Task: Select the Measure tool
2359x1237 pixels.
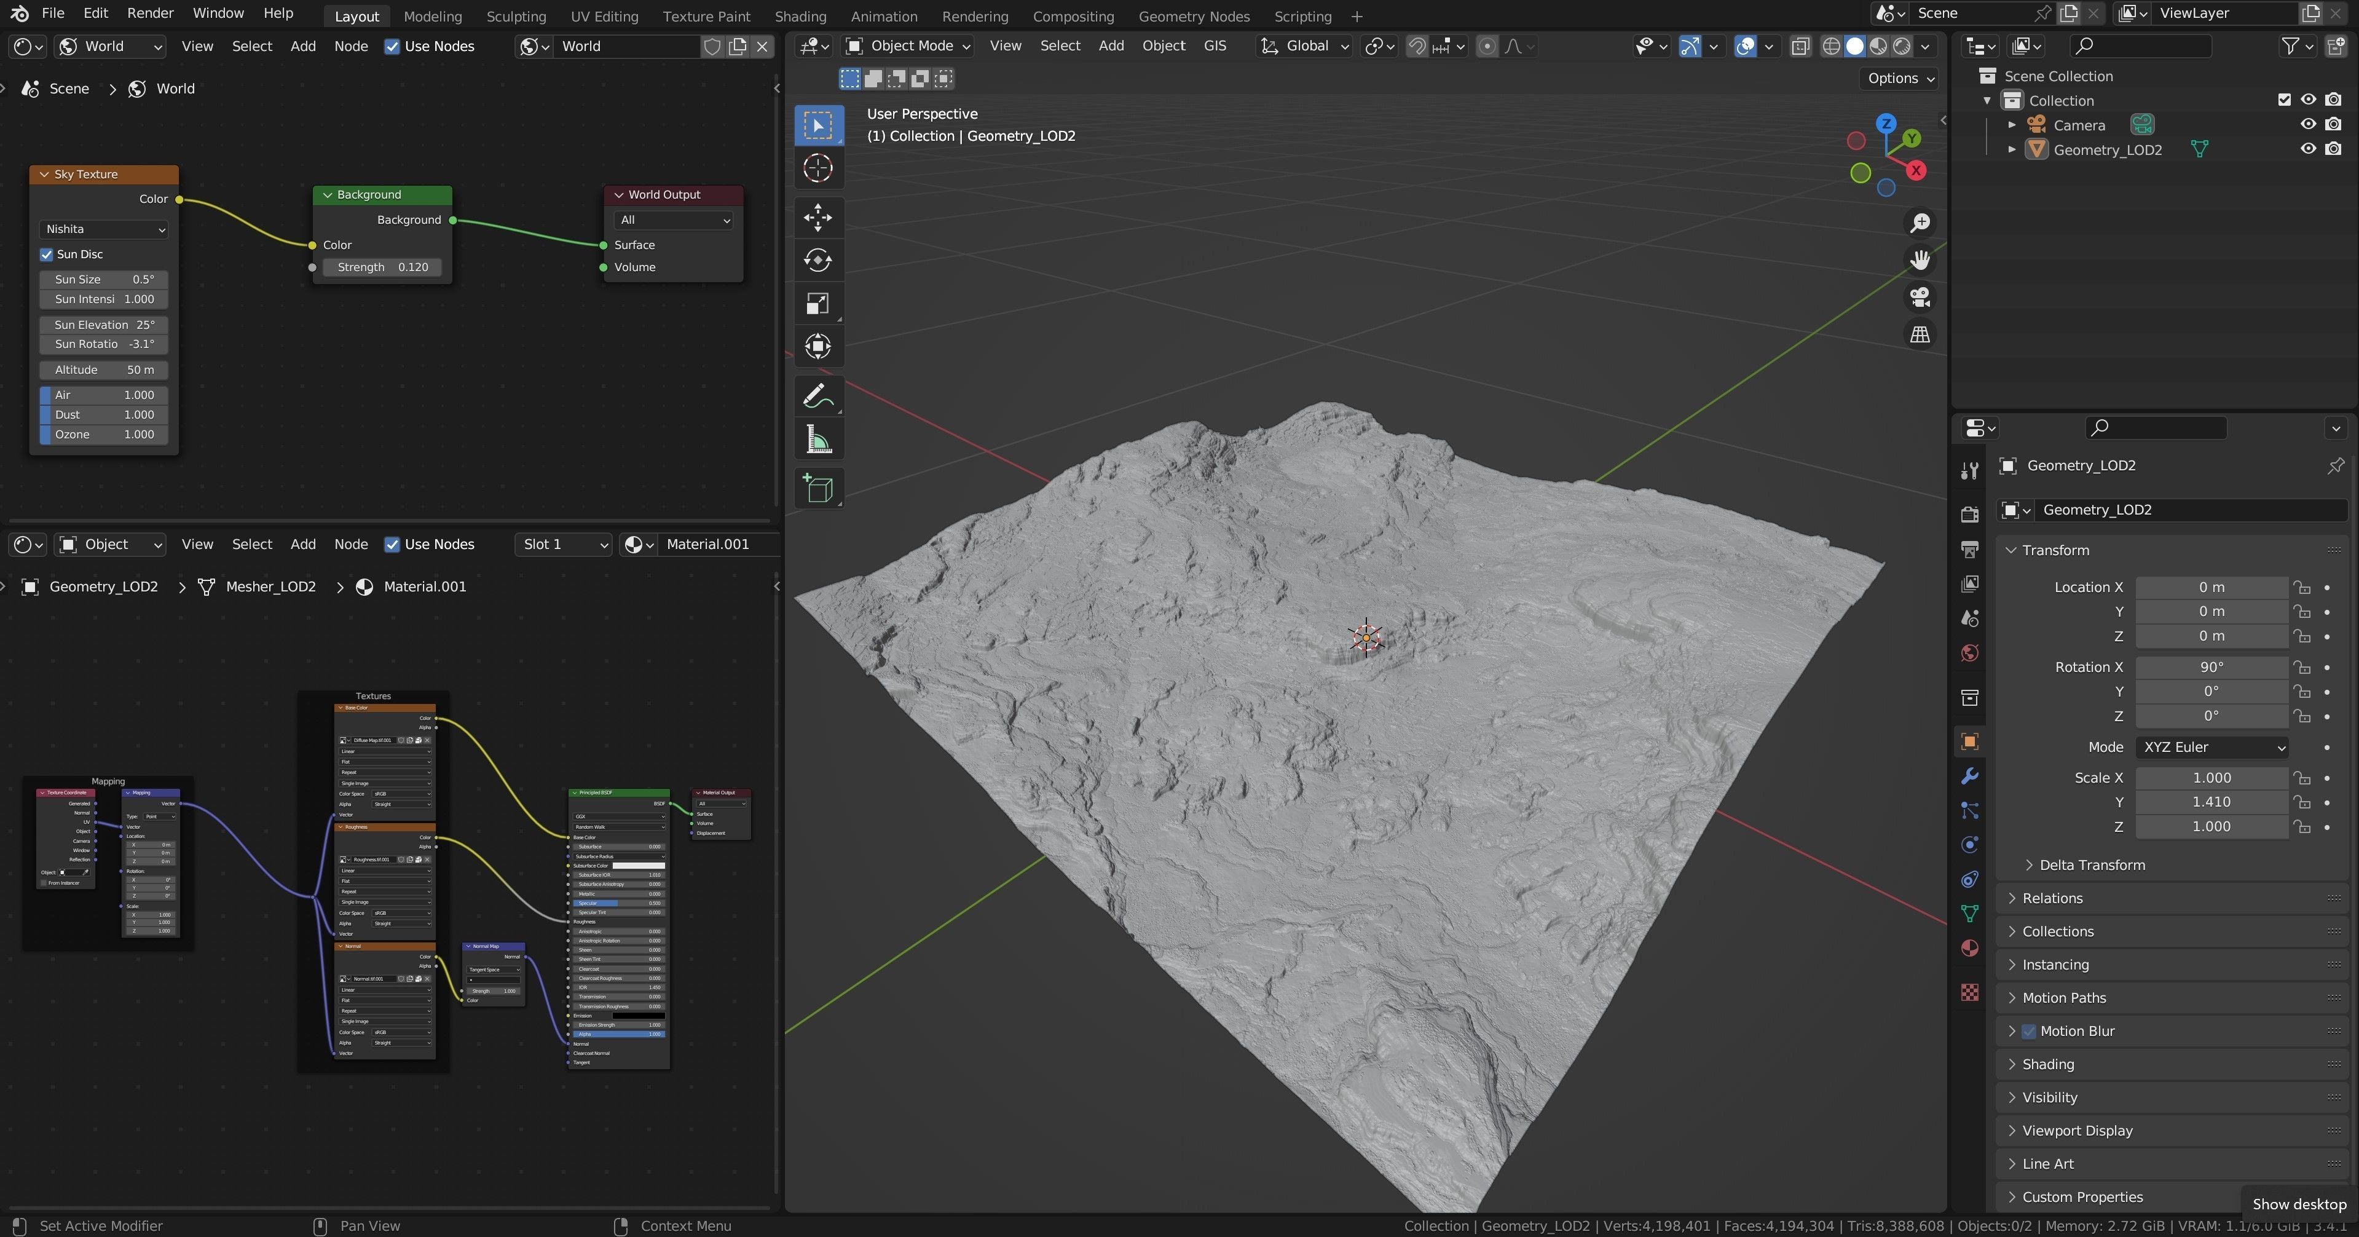Action: pyautogui.click(x=817, y=440)
